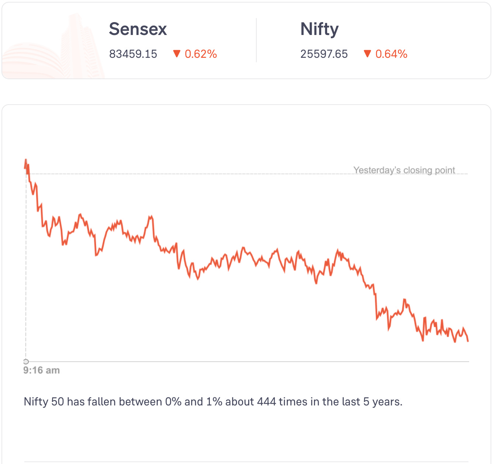Click the opening peak of the chart line

(26, 160)
